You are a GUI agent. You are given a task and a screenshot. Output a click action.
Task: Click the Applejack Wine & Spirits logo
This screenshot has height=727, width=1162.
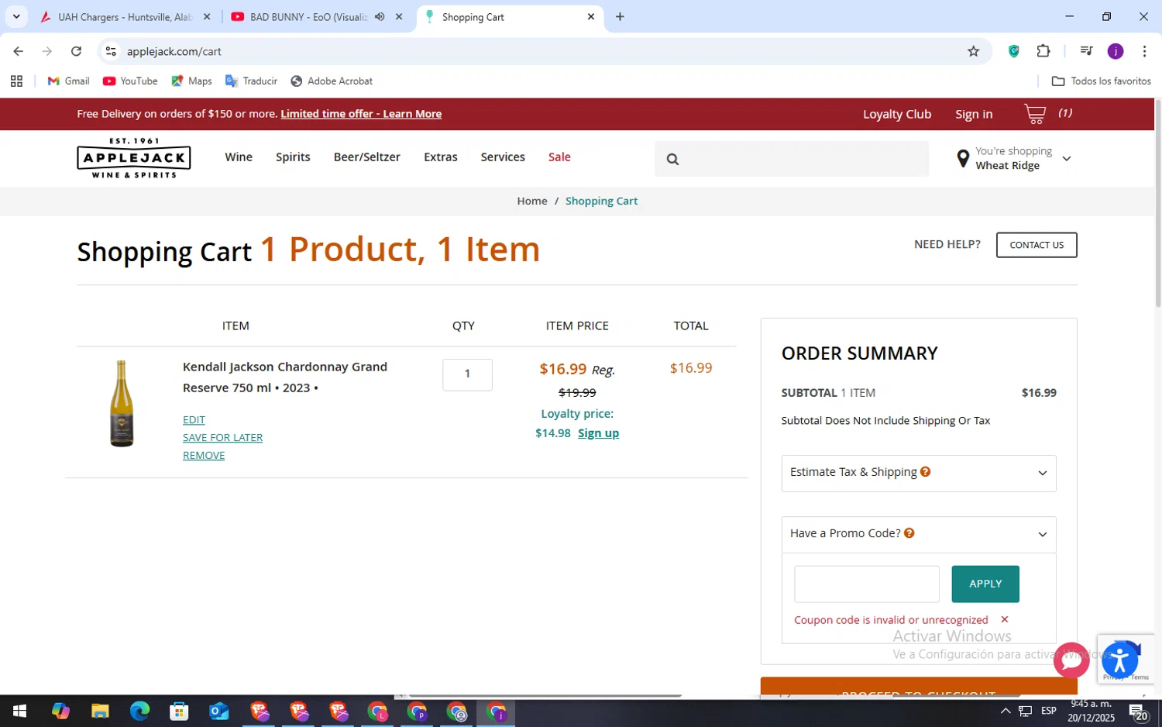[134, 158]
